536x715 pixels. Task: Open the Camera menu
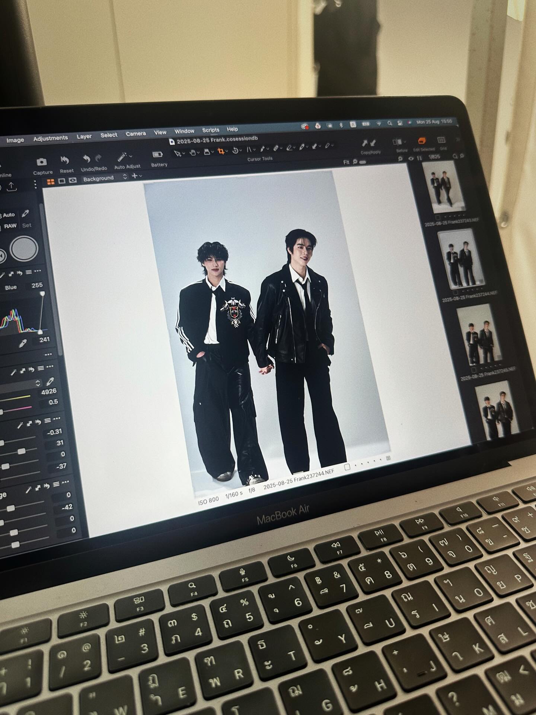135,134
